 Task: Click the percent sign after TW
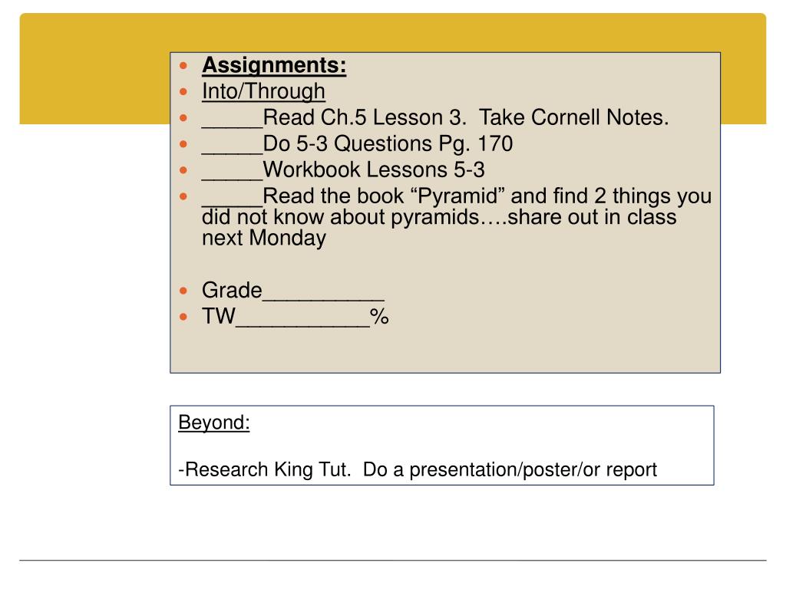pos(379,317)
